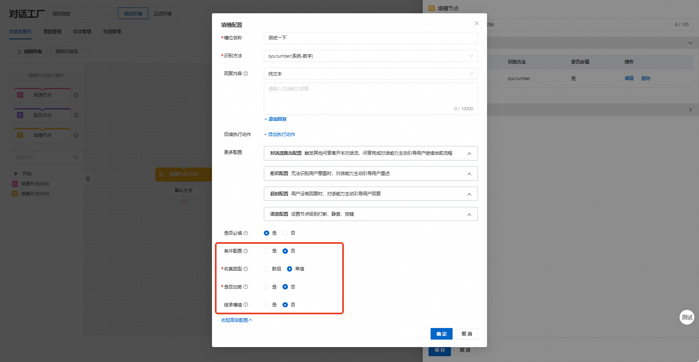Click the node icon on canvas 填槽节点229d

(x=161, y=174)
